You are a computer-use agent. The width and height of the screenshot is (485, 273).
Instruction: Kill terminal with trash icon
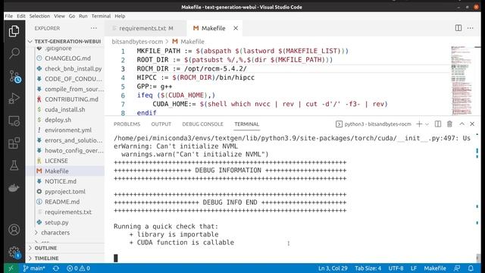pyautogui.click(x=449, y=124)
